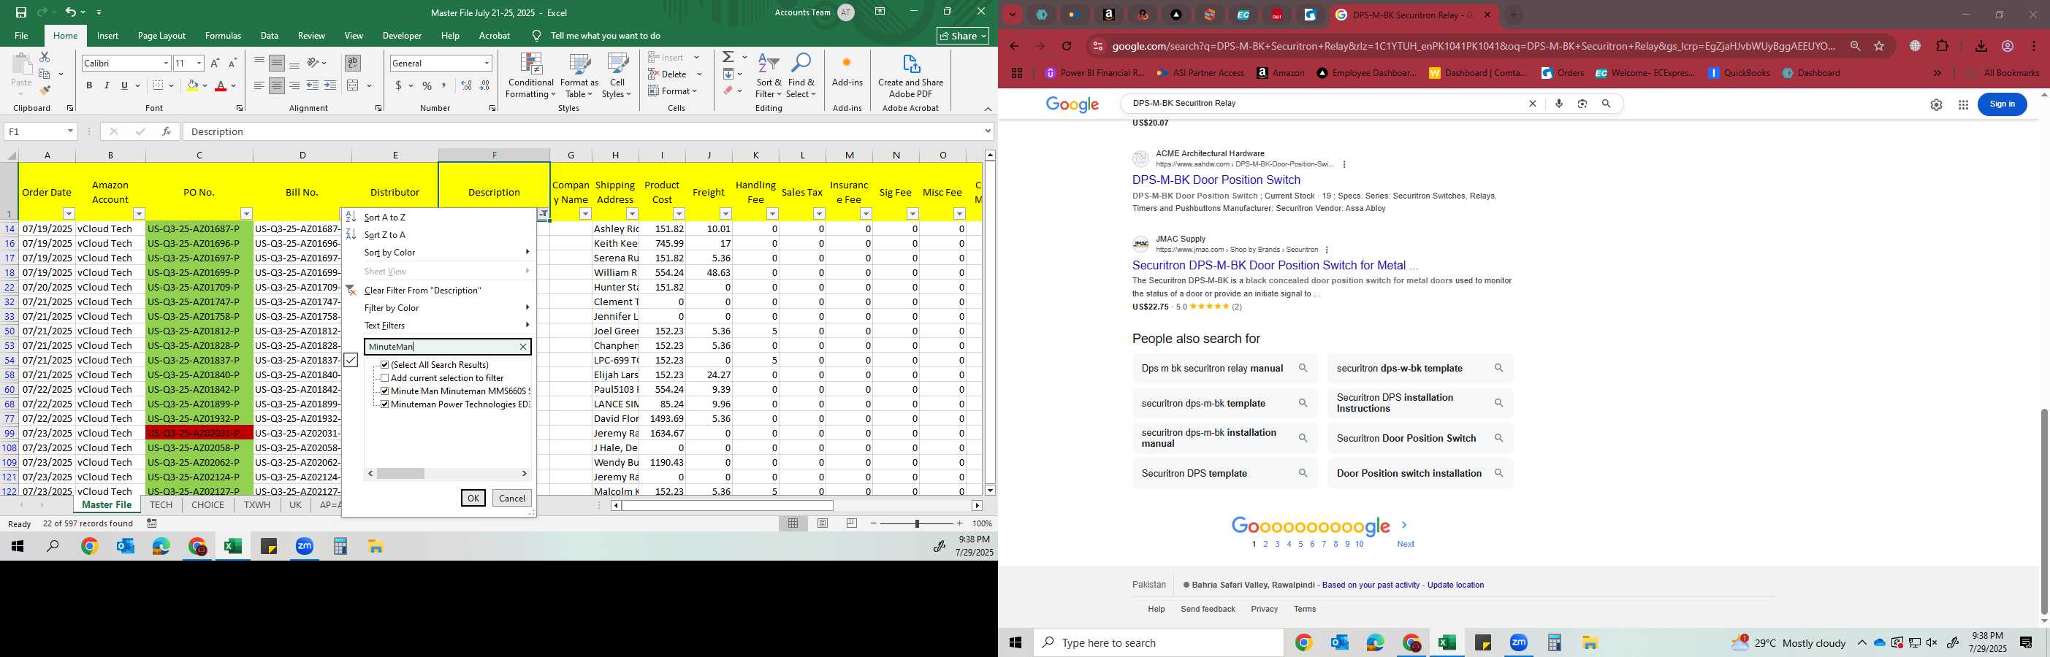Click the yellow Fill Color swatch button

pyautogui.click(x=192, y=85)
